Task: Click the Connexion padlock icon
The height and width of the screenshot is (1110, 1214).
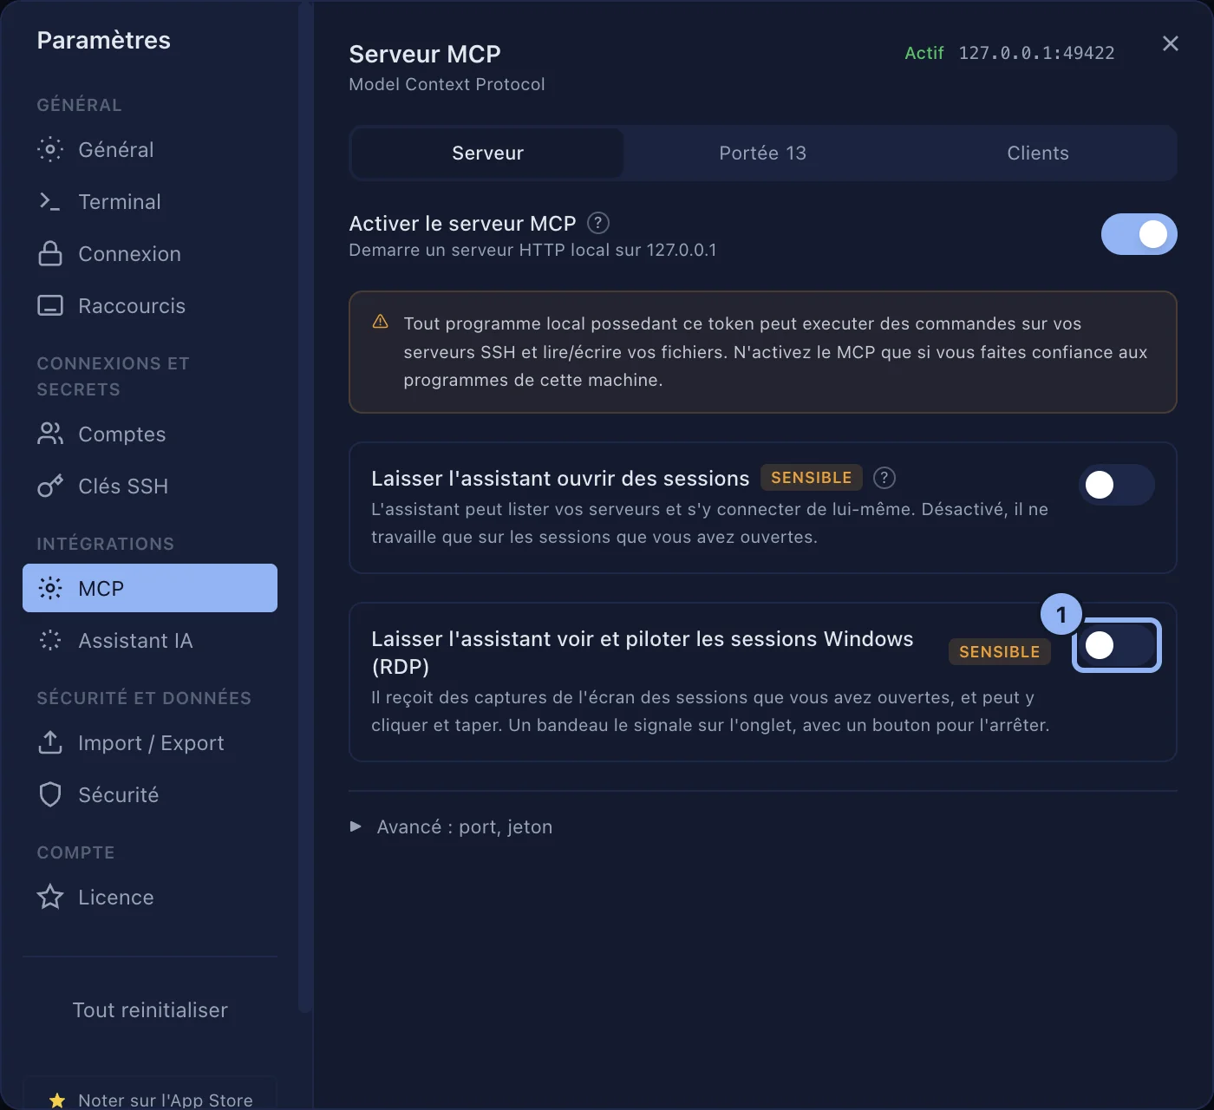Action: point(50,253)
